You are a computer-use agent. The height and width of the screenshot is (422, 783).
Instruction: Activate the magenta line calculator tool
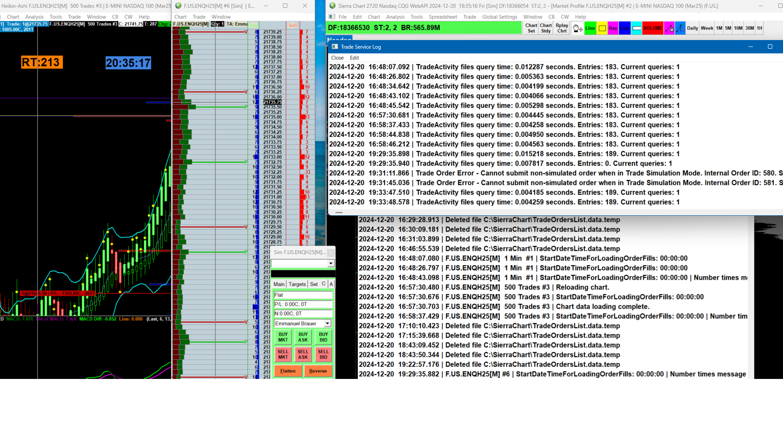[x=669, y=28]
